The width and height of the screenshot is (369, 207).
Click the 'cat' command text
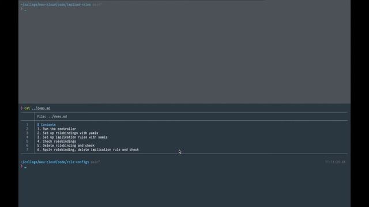(x=27, y=108)
